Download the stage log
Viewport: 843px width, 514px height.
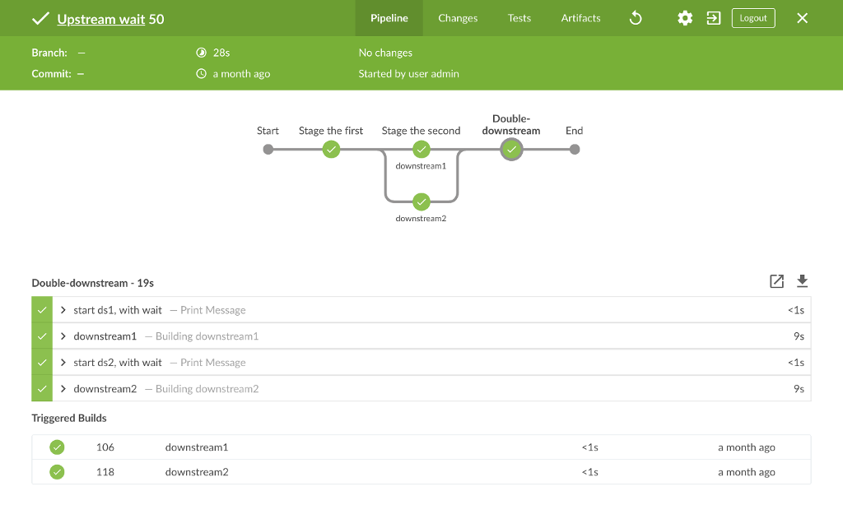click(x=802, y=281)
